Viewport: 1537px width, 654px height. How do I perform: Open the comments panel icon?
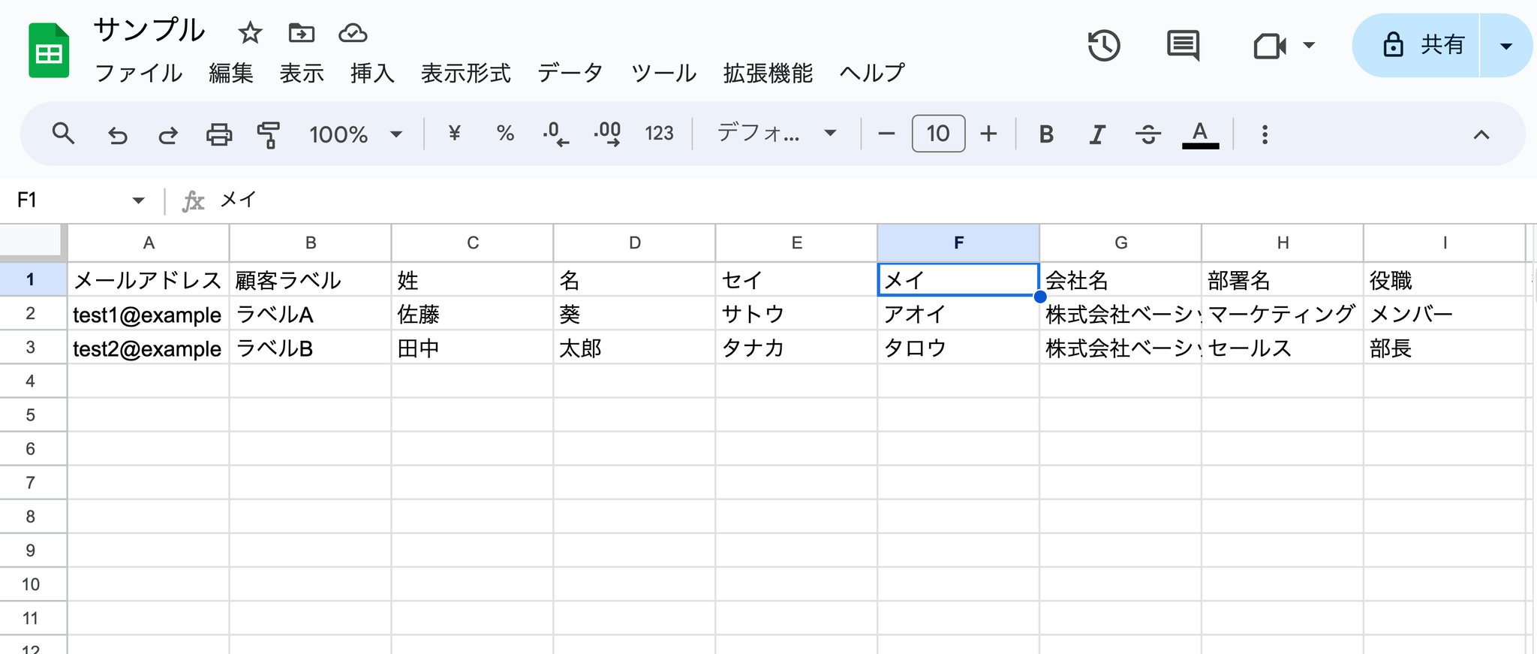[x=1183, y=46]
